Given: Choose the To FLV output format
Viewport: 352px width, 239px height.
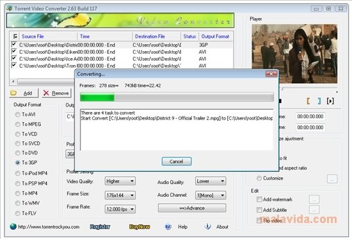Looking at the screenshot, I should [17, 213].
